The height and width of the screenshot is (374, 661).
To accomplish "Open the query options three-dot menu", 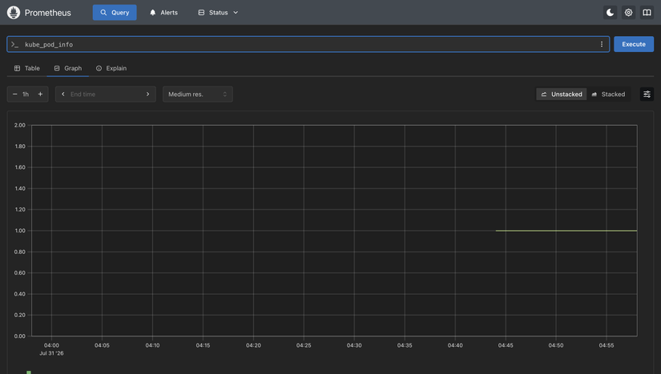I will [602, 44].
